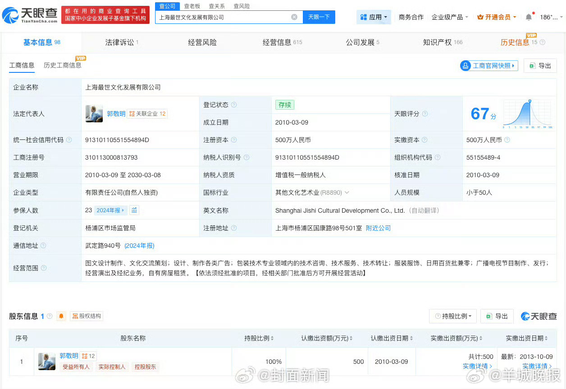Click the camera icon on 工商官网快照 button
Viewport: 566px width, 389px height.
click(x=465, y=65)
